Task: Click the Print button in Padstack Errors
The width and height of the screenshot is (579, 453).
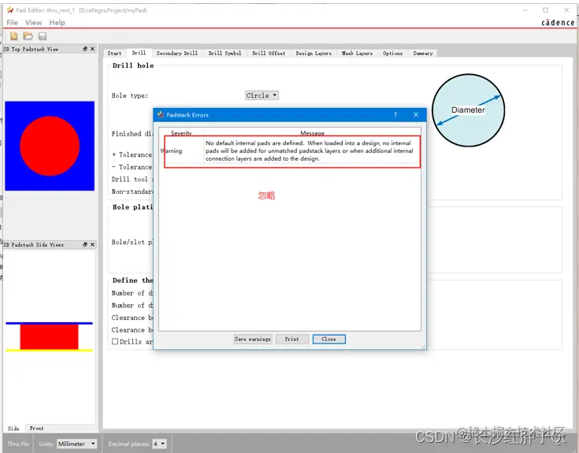Action: (292, 339)
